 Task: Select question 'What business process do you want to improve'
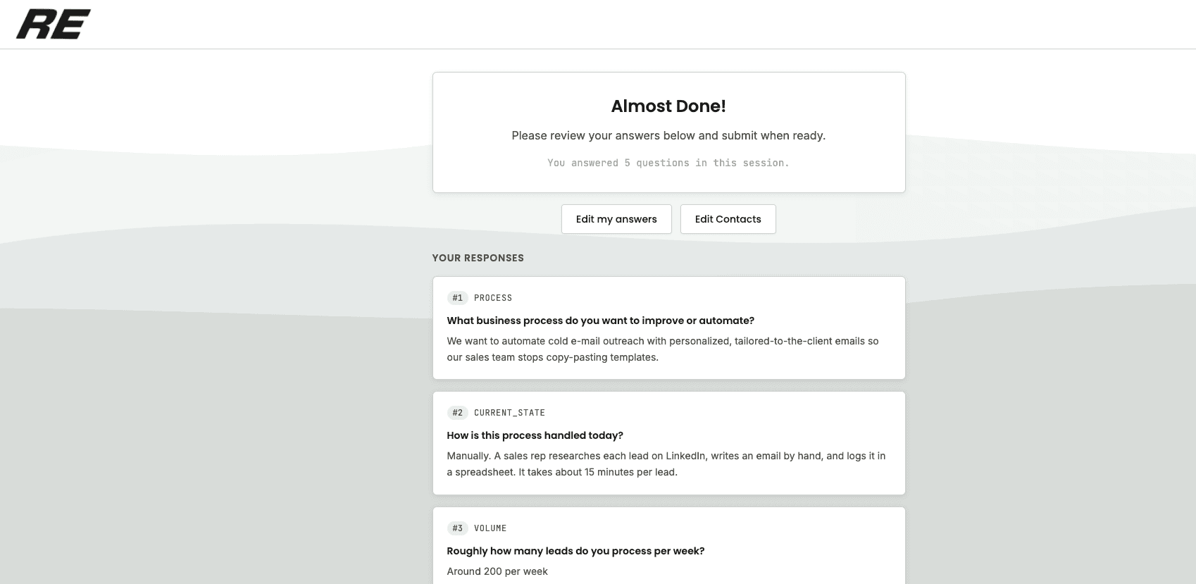coord(600,321)
